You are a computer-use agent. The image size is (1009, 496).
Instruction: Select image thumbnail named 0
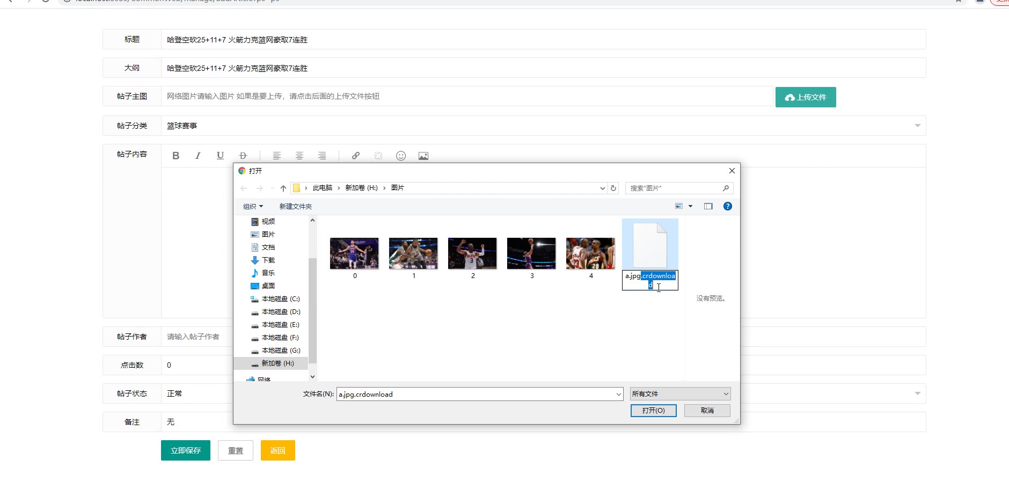[354, 253]
